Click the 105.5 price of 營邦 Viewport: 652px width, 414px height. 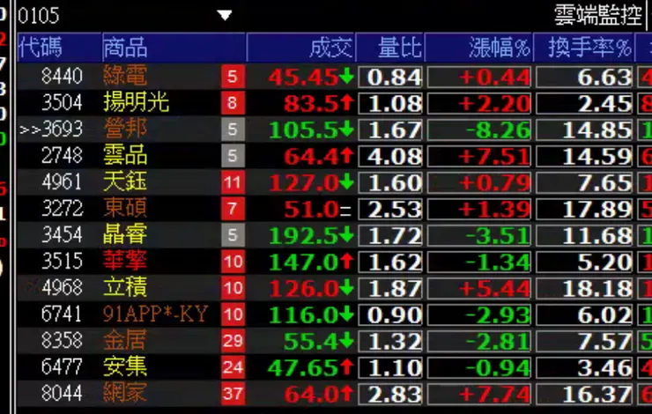(303, 130)
